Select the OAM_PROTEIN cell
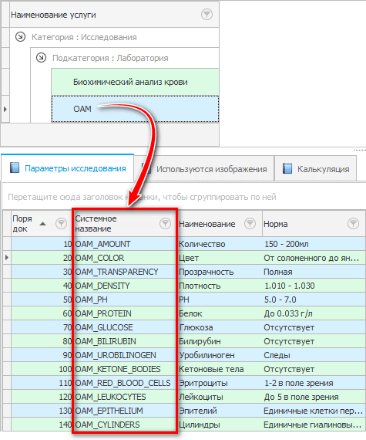This screenshot has width=366, height=440. [125, 313]
